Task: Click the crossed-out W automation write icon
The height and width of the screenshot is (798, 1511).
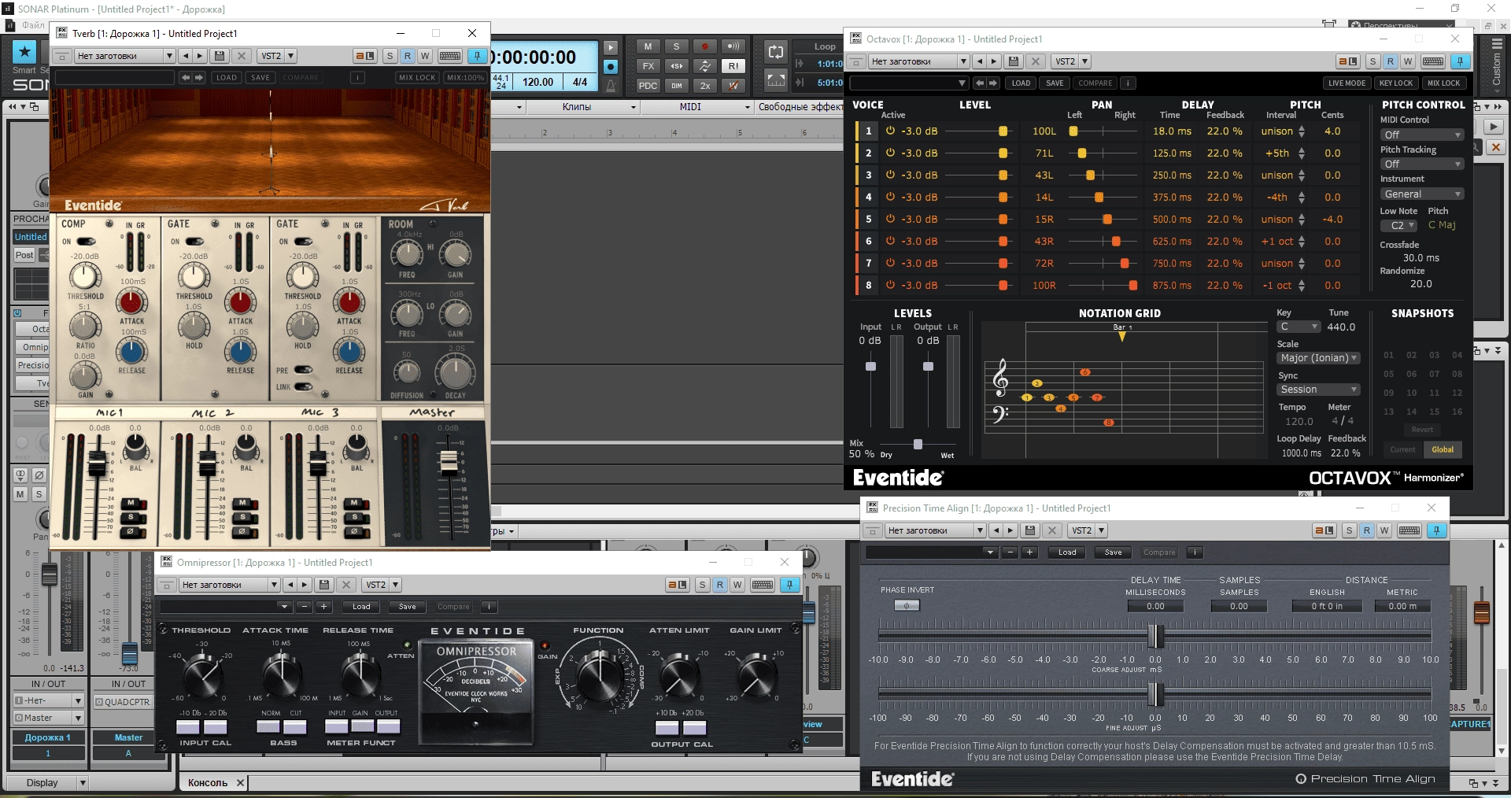Action: pos(733,86)
